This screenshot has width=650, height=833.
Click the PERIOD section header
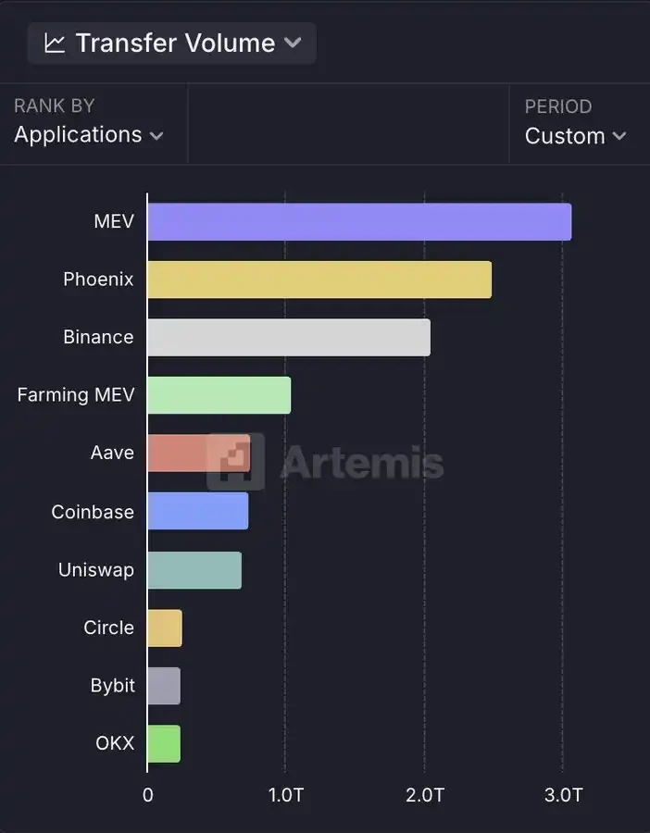click(557, 106)
